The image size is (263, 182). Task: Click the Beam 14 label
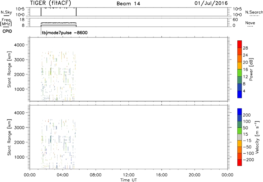click(x=128, y=4)
